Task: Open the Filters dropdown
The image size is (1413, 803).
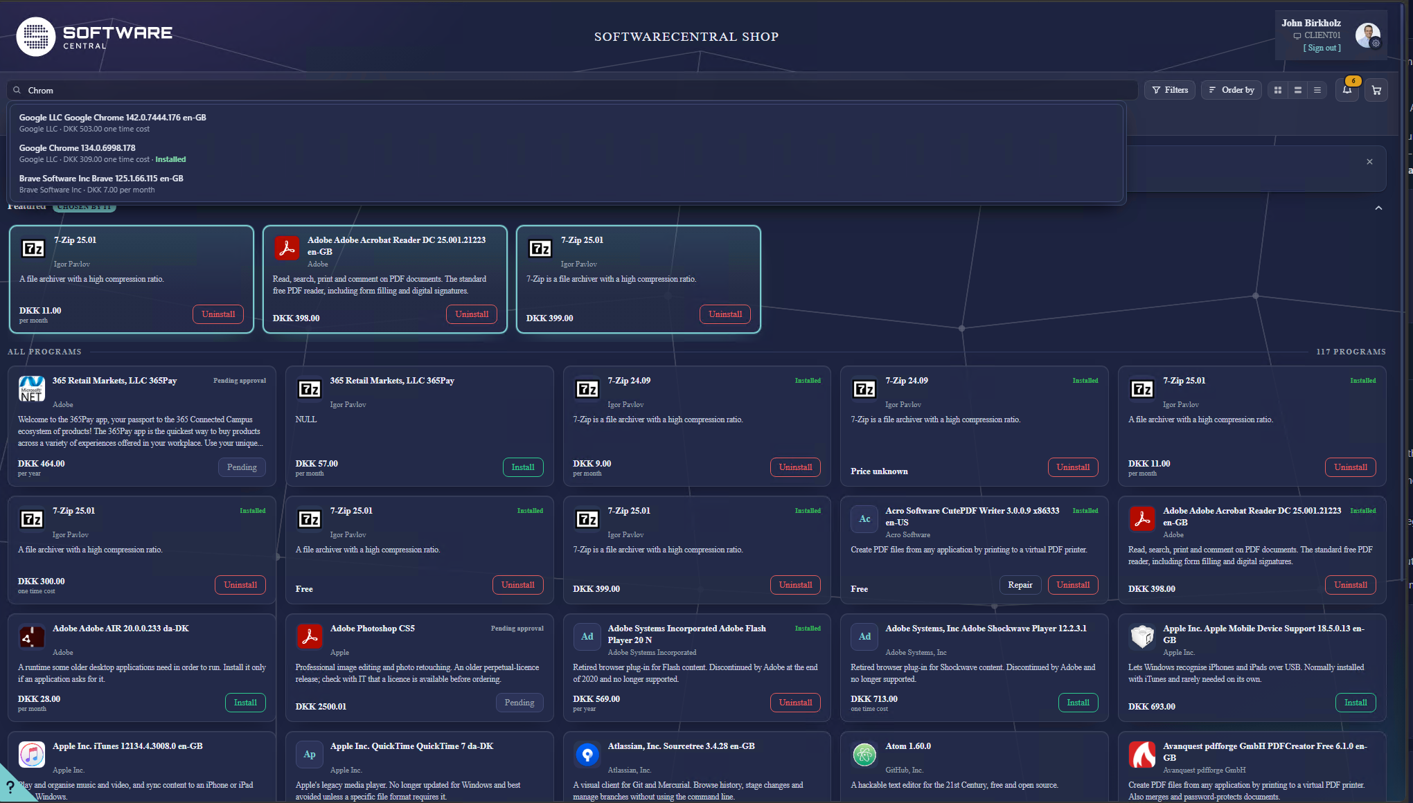Action: tap(1170, 90)
